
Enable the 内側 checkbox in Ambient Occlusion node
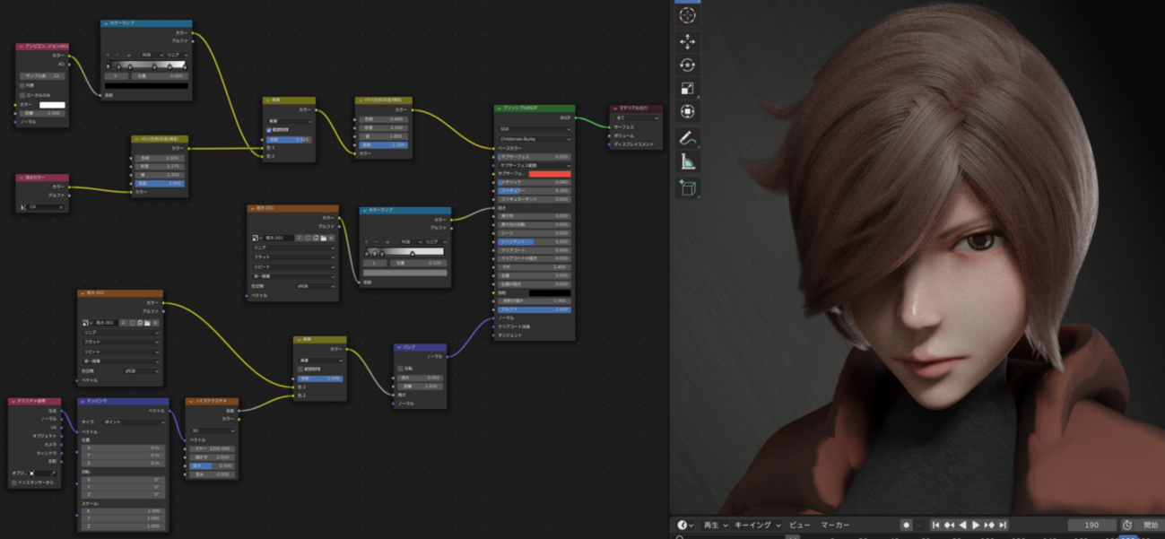click(22, 85)
